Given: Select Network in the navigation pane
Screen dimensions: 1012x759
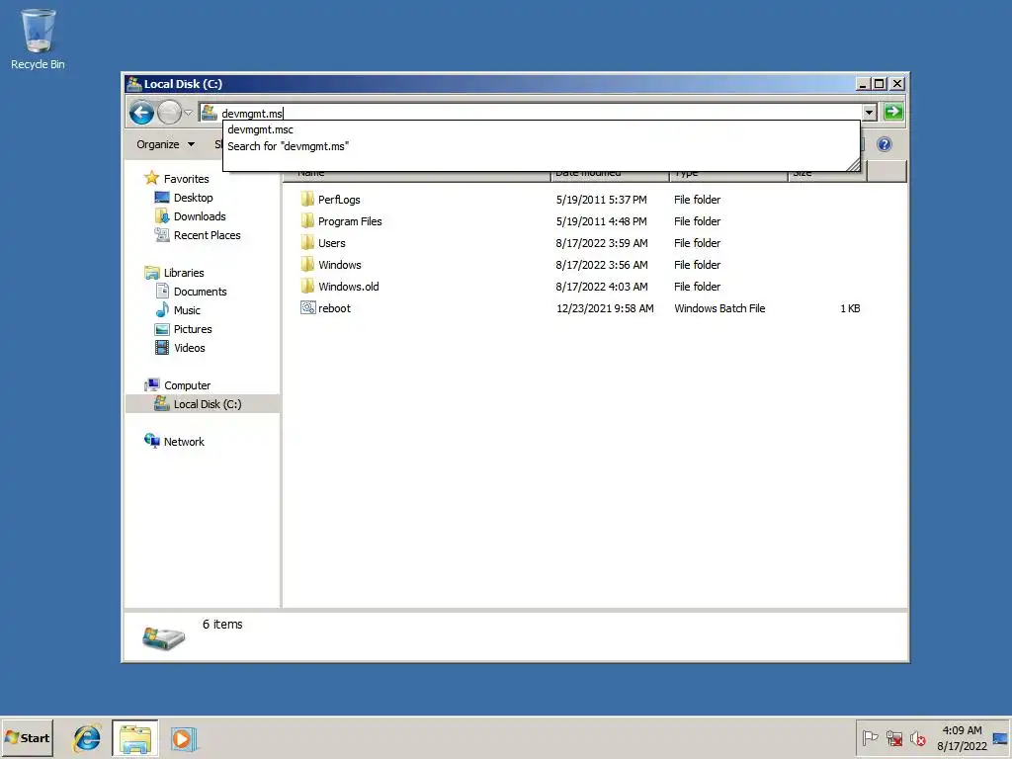Looking at the screenshot, I should tap(183, 442).
